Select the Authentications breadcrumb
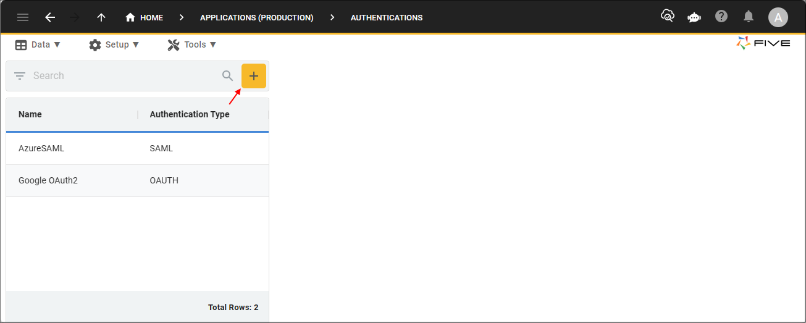806x323 pixels. pos(387,17)
